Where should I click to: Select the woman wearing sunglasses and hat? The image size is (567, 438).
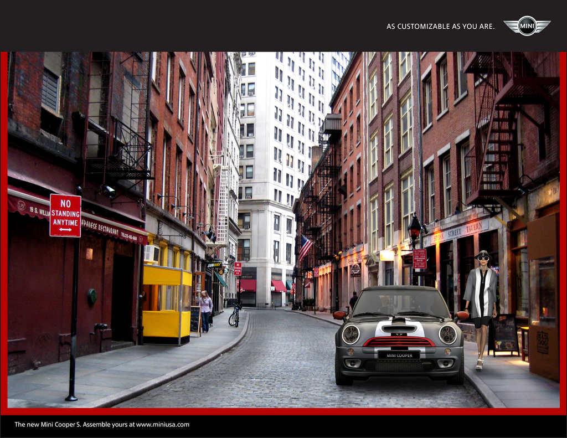tap(481, 307)
